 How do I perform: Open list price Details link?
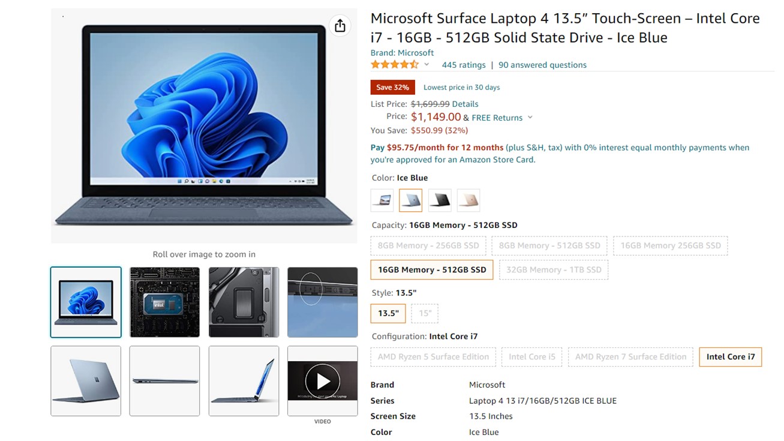click(465, 104)
